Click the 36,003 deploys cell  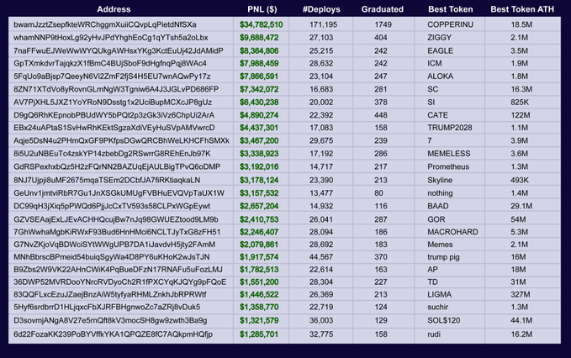pyautogui.click(x=321, y=320)
